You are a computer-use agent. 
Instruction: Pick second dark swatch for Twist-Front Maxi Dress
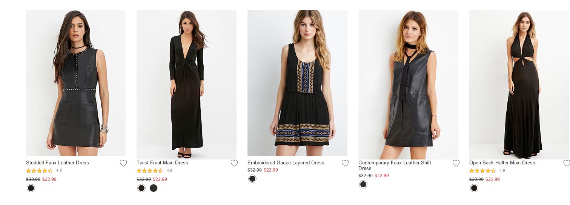[153, 188]
